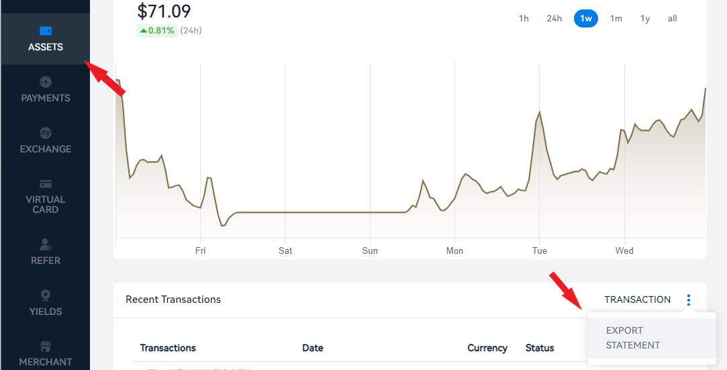Image resolution: width=727 pixels, height=370 pixels.
Task: Open the Merchant storefront icon
Action: click(x=46, y=346)
